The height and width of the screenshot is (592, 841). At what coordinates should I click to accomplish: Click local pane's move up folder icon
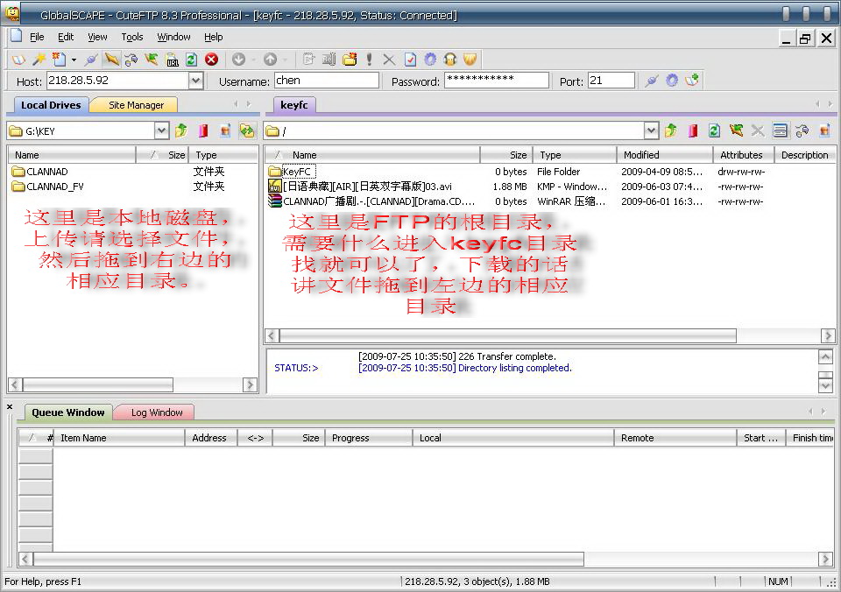coord(181,130)
